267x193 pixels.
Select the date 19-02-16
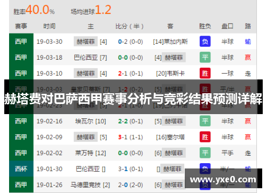point(50,121)
